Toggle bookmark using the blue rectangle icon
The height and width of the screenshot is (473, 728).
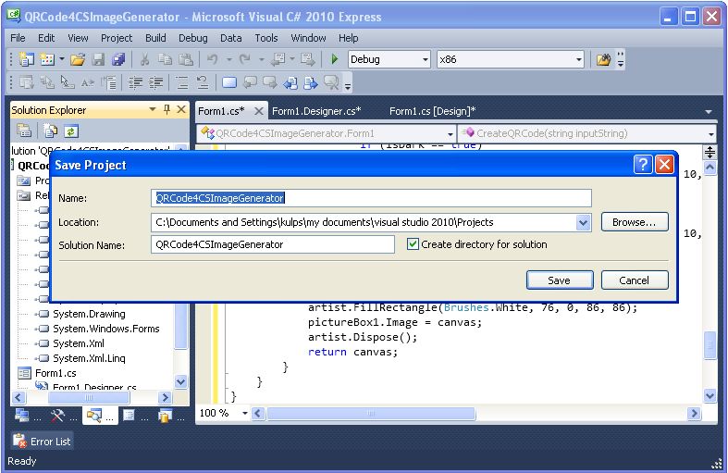(229, 82)
